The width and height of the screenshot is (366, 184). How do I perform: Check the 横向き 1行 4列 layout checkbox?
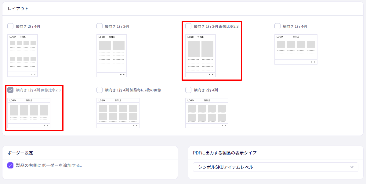click(277, 26)
